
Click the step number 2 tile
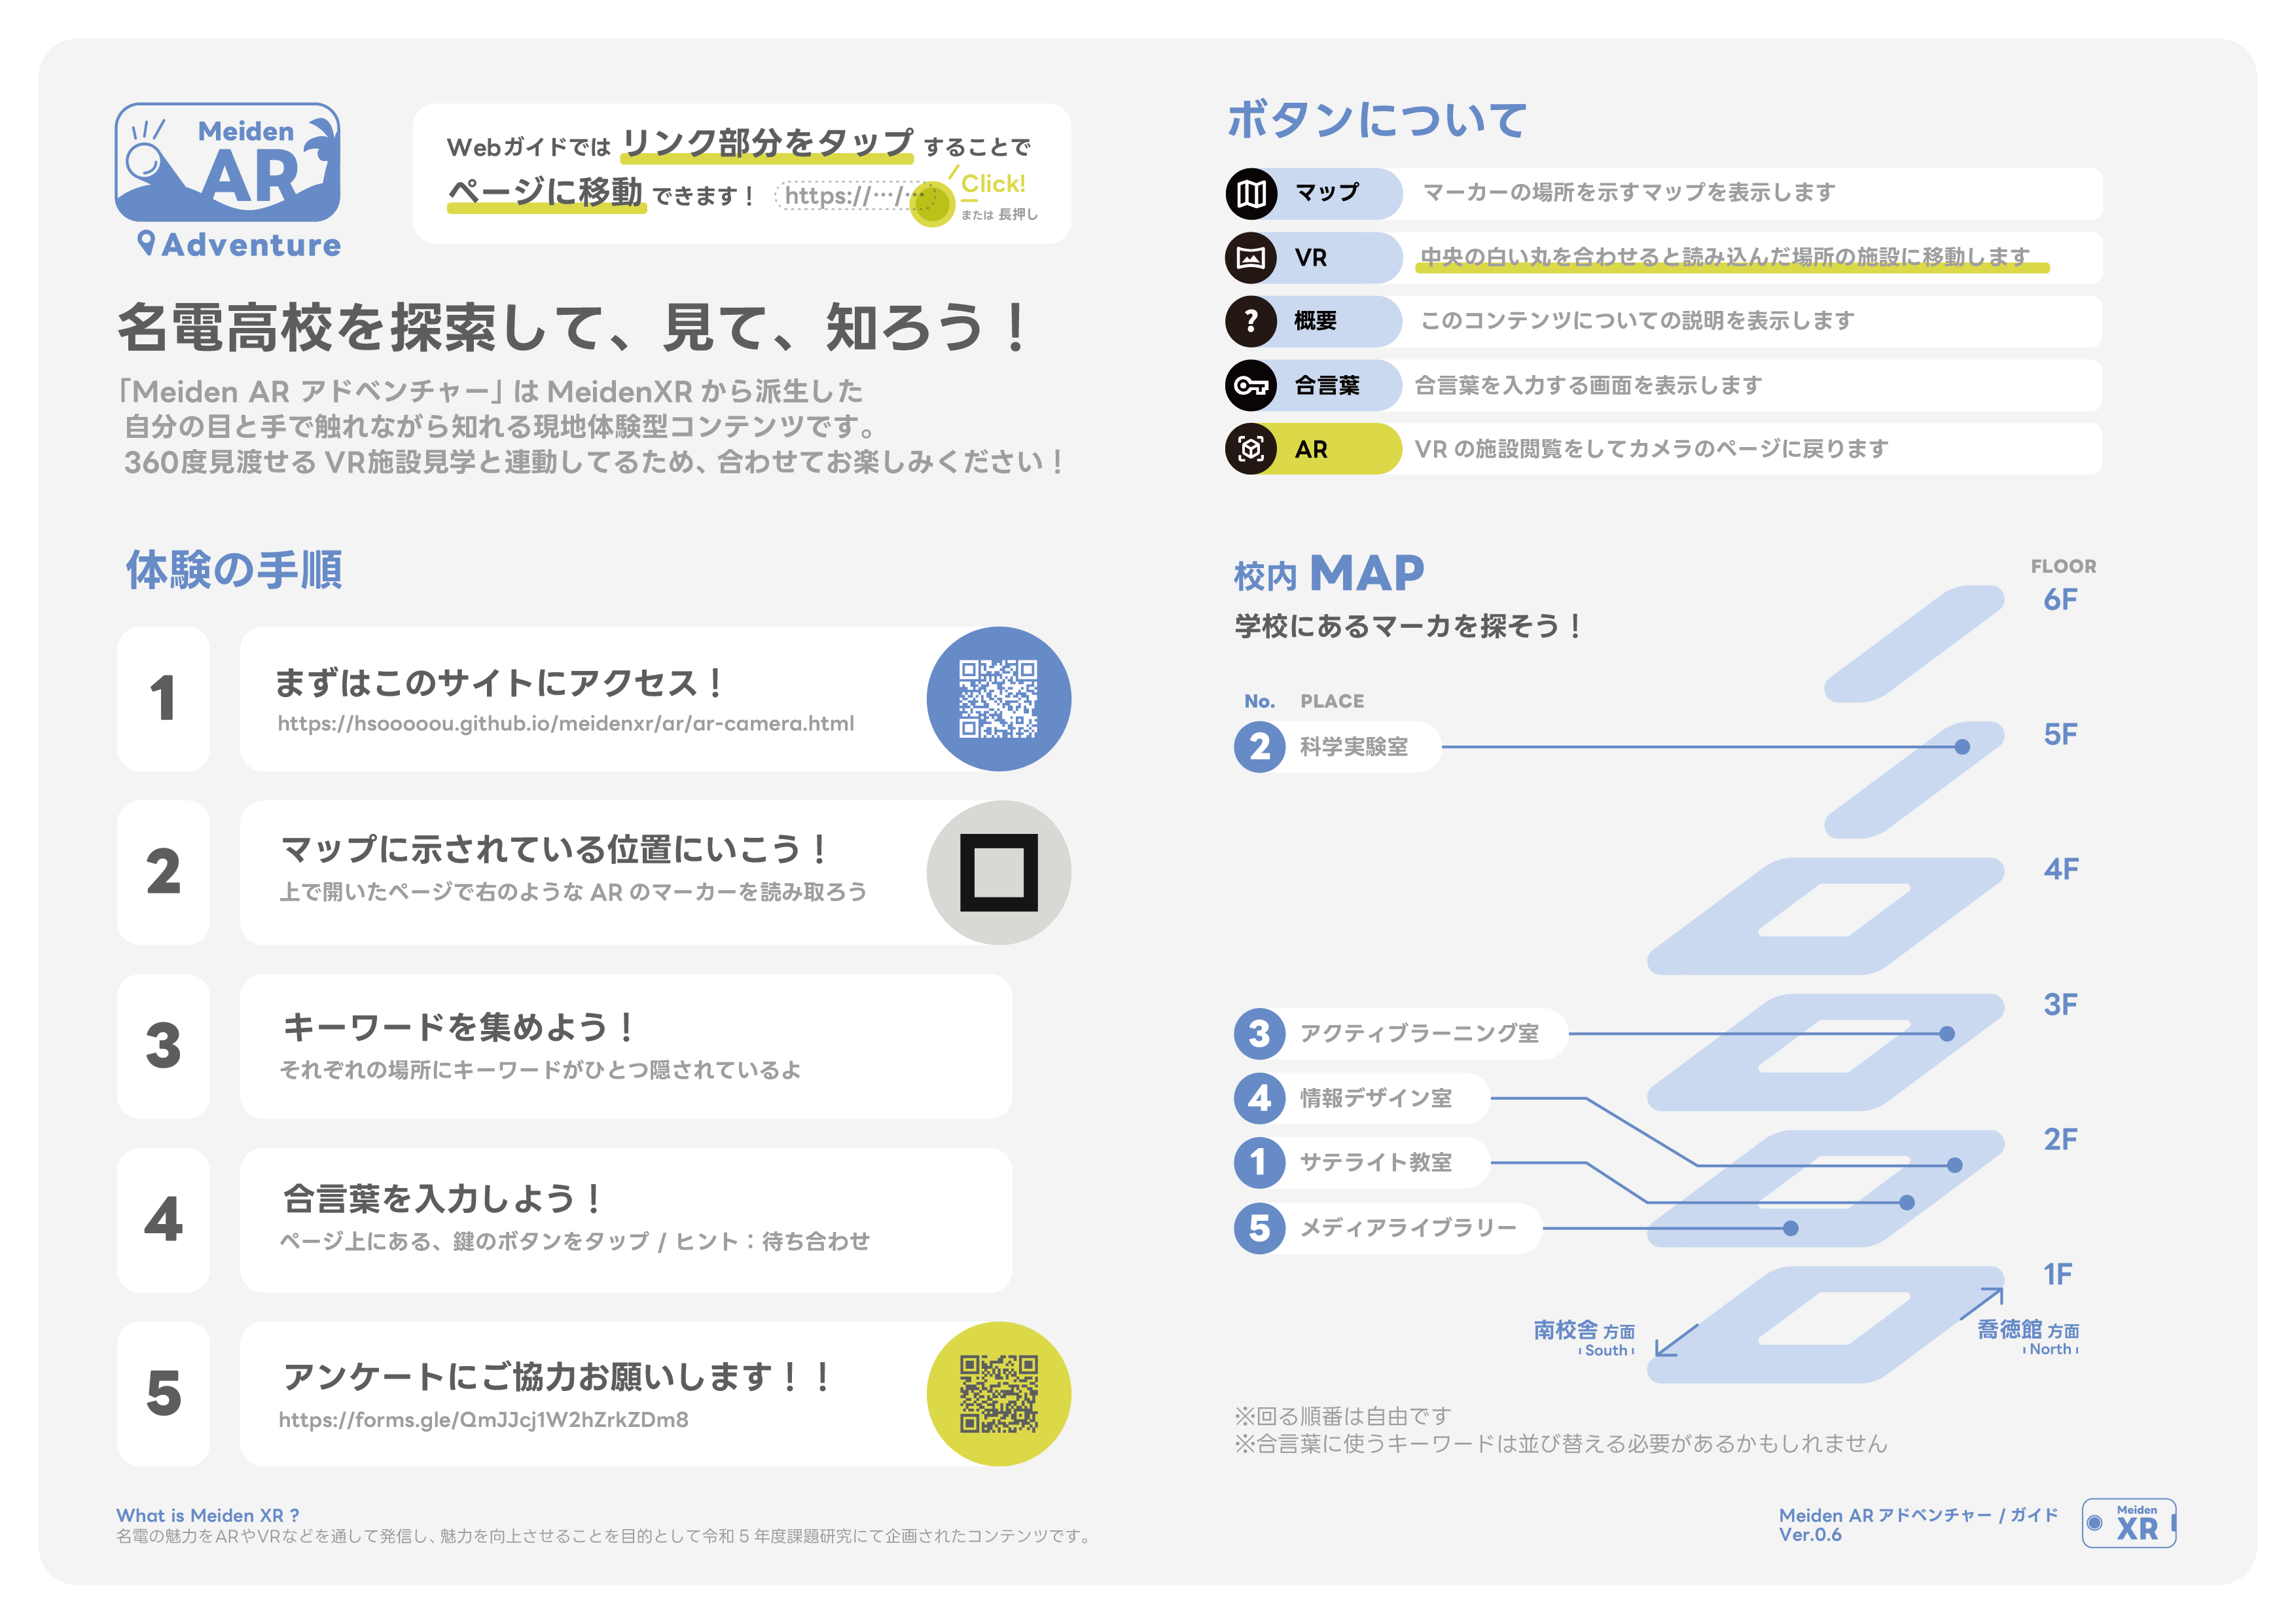click(x=163, y=872)
